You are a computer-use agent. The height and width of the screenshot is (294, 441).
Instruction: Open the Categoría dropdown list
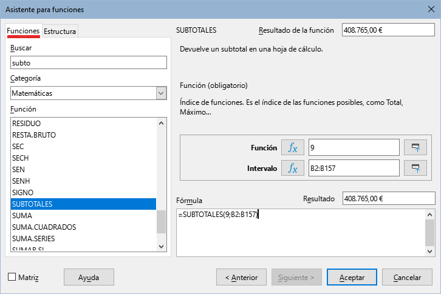pos(161,93)
